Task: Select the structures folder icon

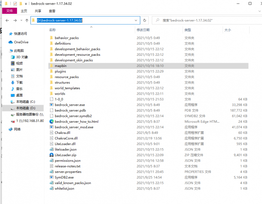Action: [52, 82]
